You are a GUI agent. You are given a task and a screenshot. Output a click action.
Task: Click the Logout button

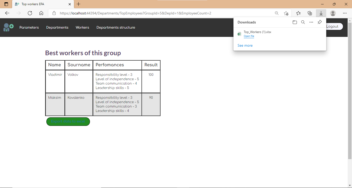tap(334, 26)
